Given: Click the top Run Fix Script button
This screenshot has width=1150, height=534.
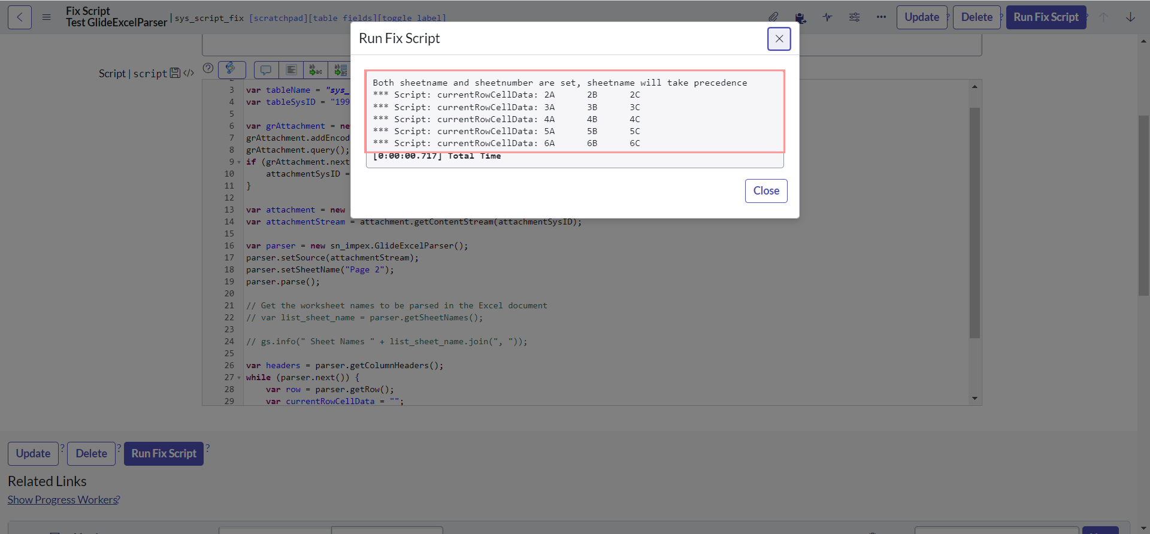Looking at the screenshot, I should [1046, 17].
